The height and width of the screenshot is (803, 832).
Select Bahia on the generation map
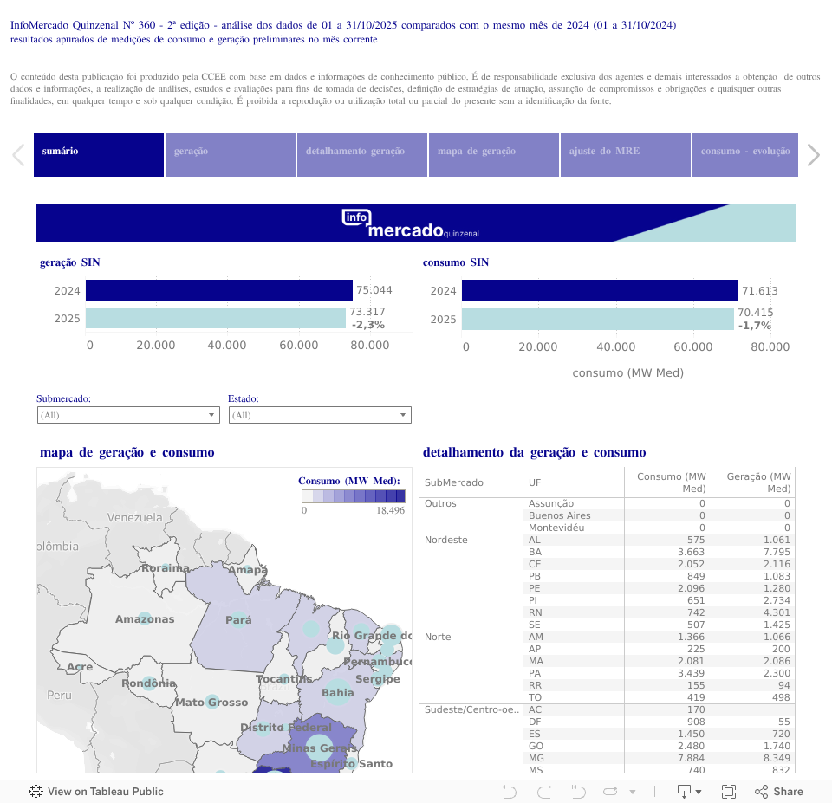tap(337, 693)
